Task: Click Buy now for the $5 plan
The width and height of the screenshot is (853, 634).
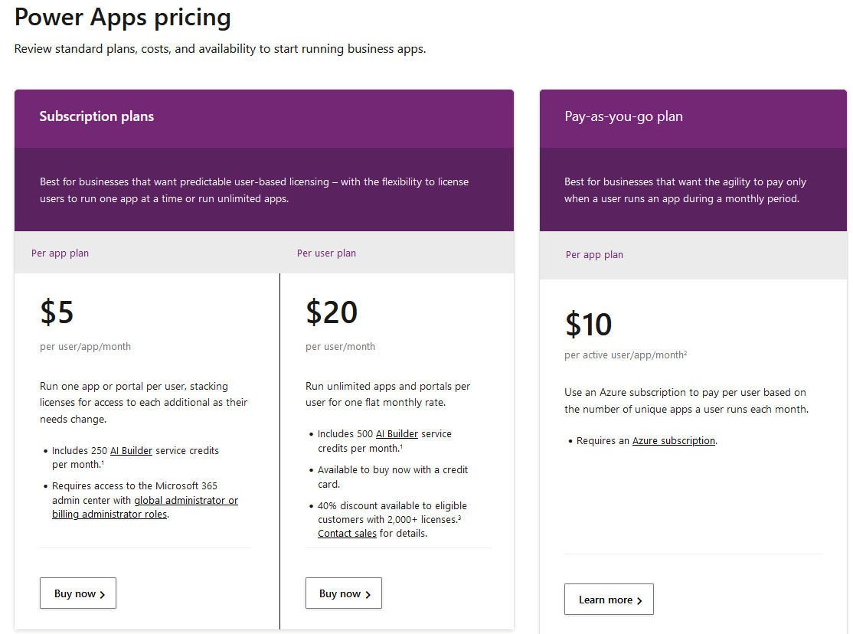Action: [x=78, y=593]
